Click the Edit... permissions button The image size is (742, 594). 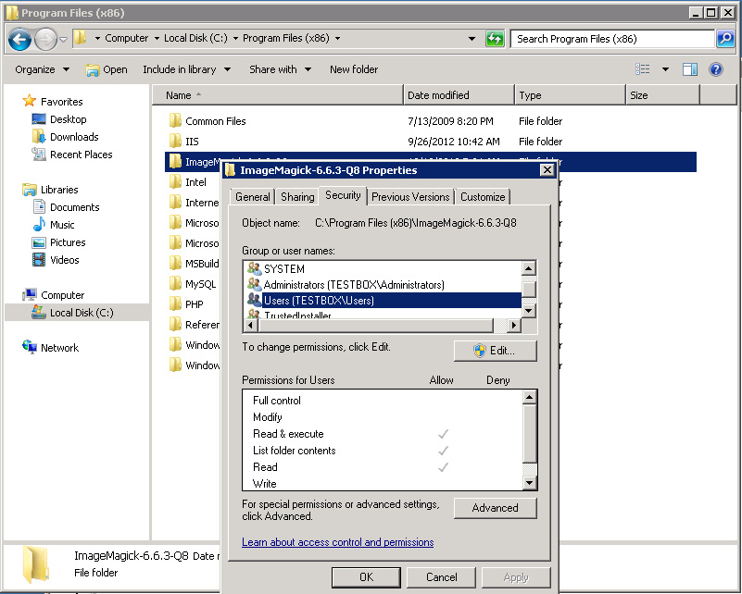[495, 351]
